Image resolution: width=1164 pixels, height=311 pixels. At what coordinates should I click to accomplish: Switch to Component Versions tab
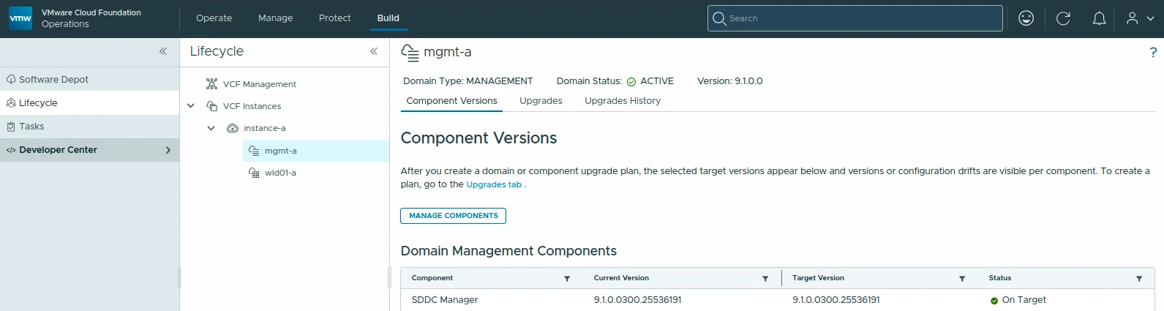click(451, 101)
